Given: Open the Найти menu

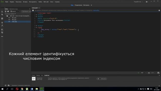Looking at the screenshot, I should click(x=40, y=2).
